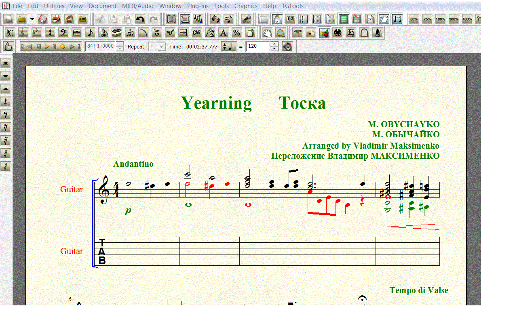Image resolution: width=515 pixels, height=330 pixels.
Task: Select the Clef tool with bass clef
Action: click(x=63, y=33)
